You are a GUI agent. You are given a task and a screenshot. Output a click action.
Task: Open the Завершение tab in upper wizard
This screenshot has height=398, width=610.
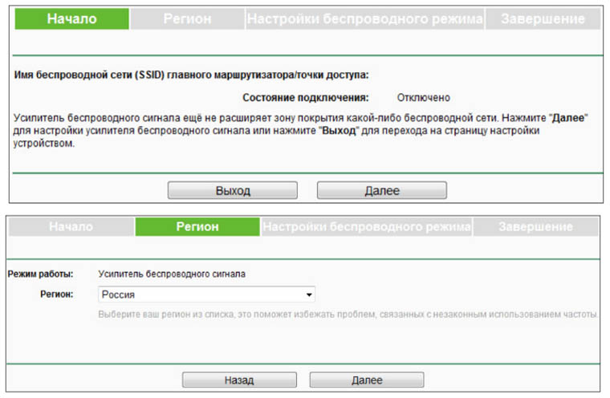[x=543, y=18]
